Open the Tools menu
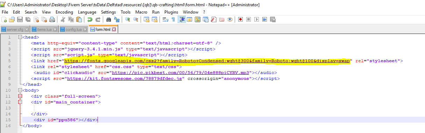The height and width of the screenshot is (133, 425). click(x=126, y=12)
